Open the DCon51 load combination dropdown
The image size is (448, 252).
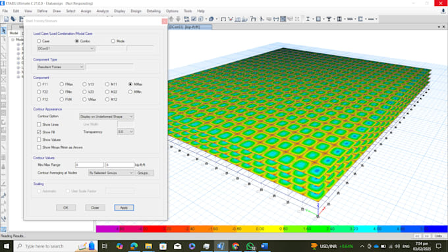click(66, 49)
